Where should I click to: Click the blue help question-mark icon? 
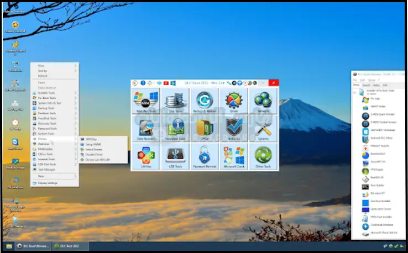pos(143,83)
